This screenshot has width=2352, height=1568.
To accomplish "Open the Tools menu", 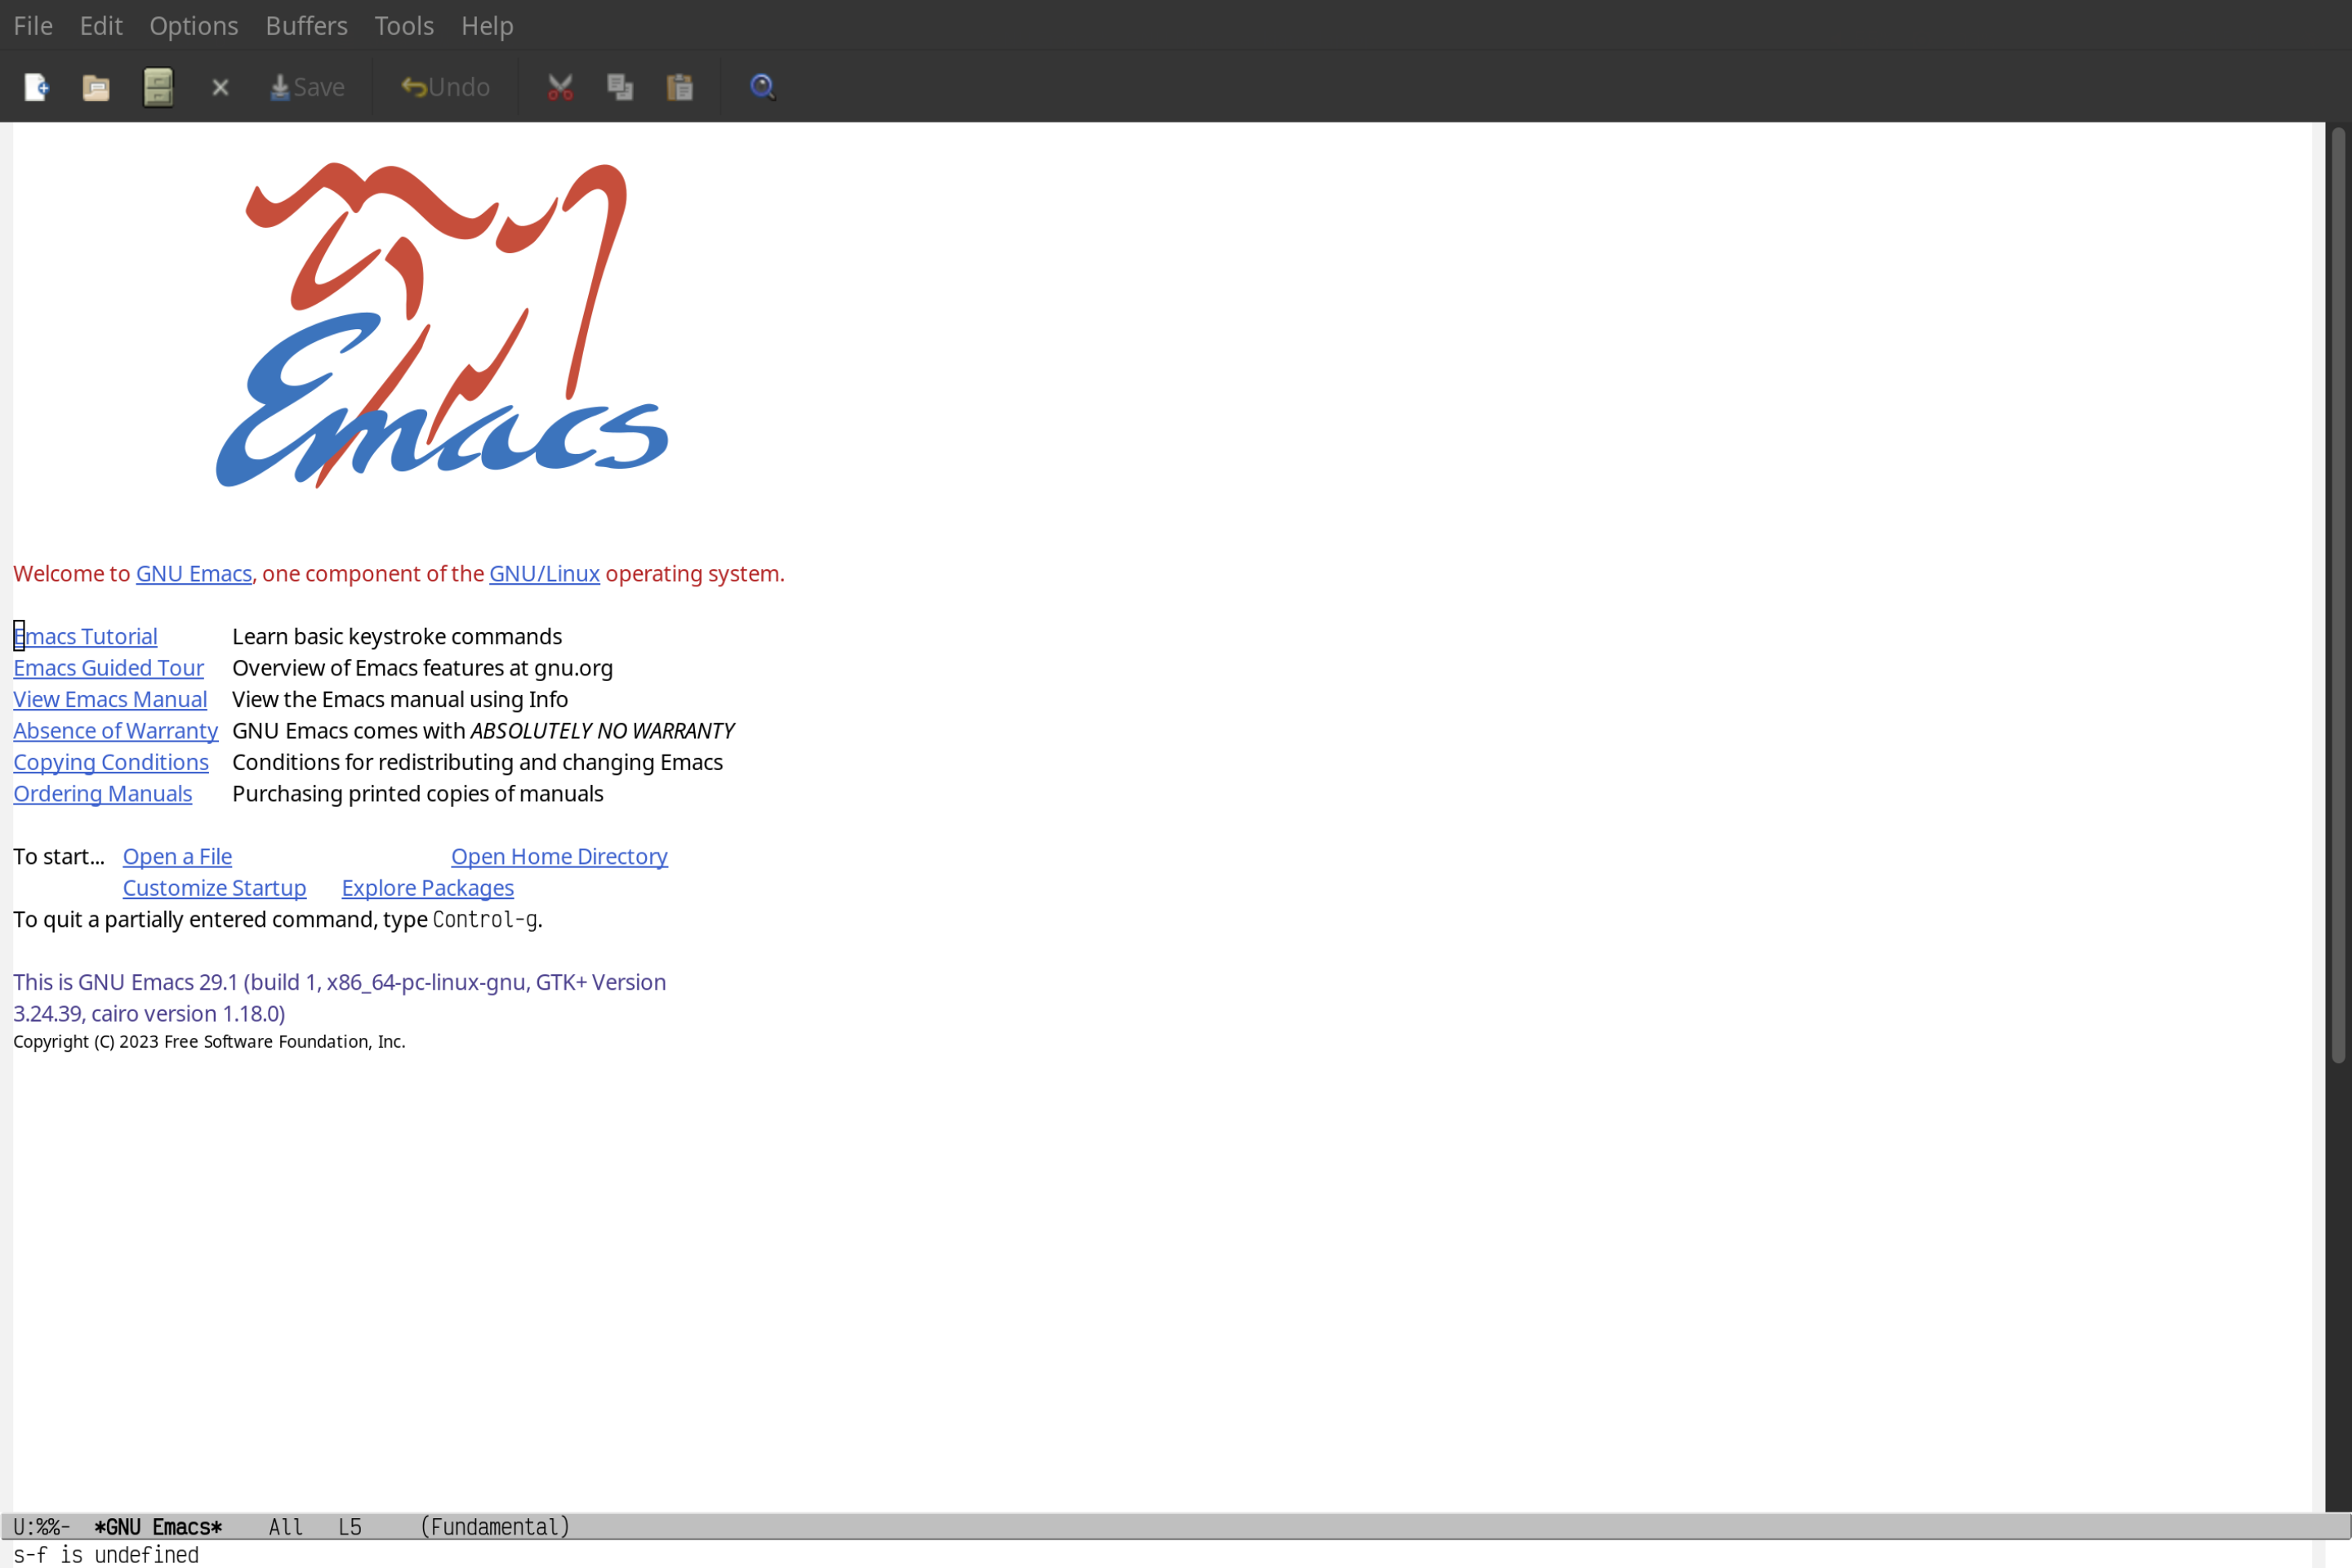I will [x=404, y=24].
